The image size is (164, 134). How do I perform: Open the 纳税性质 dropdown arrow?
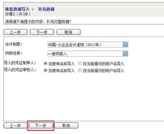point(125,54)
